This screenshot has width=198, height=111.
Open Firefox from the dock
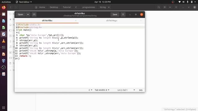(3, 7)
